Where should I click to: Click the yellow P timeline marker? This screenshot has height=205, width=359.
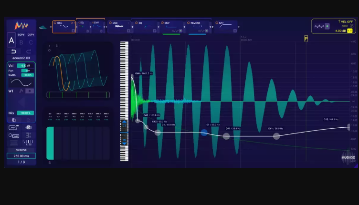click(306, 39)
